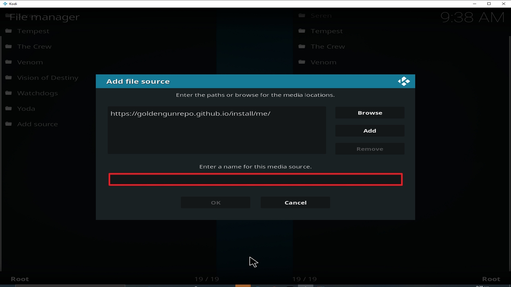Select the goldengunrepo URL path entry
Viewport: 511px width, 287px height.
click(190, 113)
